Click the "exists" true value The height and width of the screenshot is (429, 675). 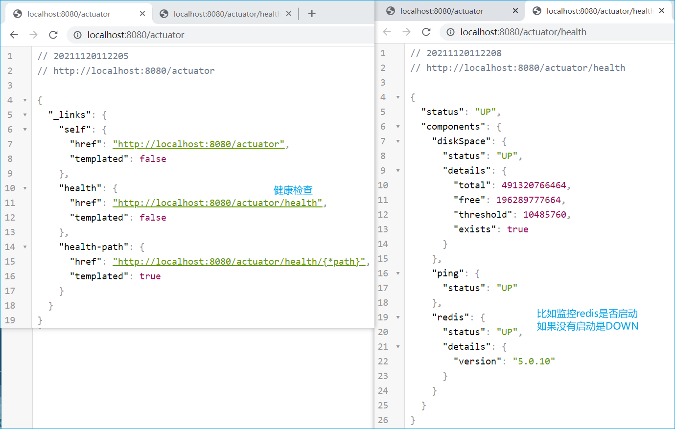pos(517,229)
